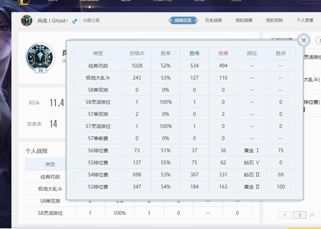
Task: Click the blue male gender icon
Action: (74, 21)
